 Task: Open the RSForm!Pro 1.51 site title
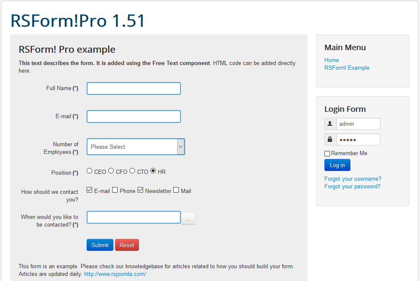[78, 21]
